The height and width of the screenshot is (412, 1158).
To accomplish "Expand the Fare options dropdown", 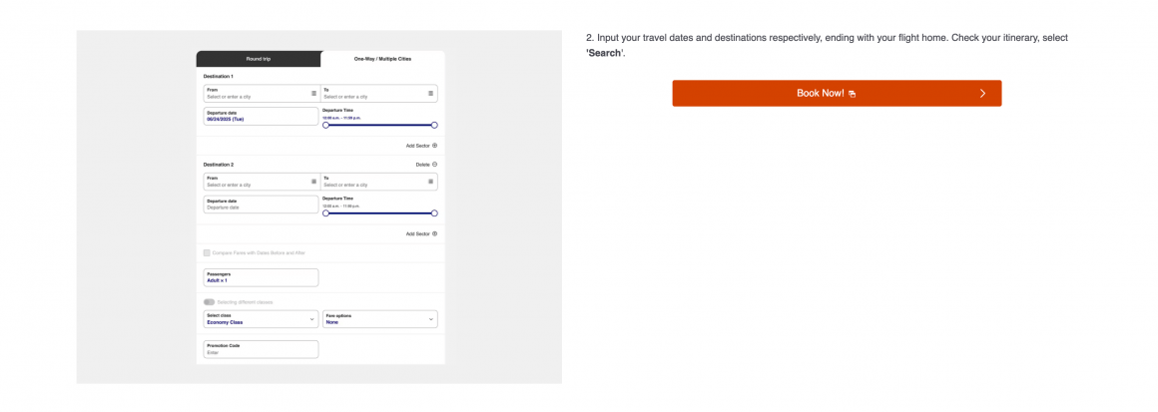I will (x=379, y=319).
